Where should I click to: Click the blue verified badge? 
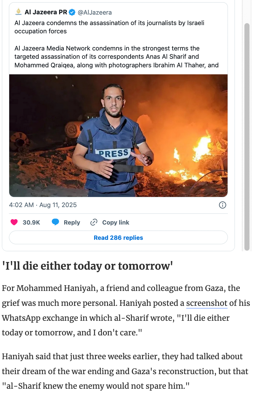(72, 12)
